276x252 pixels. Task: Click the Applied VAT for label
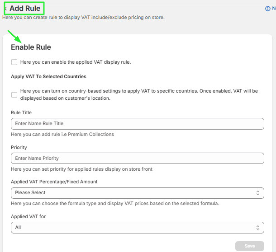[x=28, y=216]
